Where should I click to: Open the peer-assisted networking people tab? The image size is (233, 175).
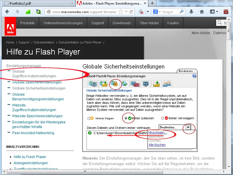tap(167, 84)
